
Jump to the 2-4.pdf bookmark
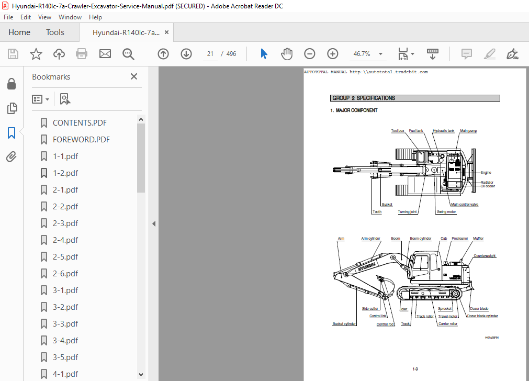pos(65,240)
